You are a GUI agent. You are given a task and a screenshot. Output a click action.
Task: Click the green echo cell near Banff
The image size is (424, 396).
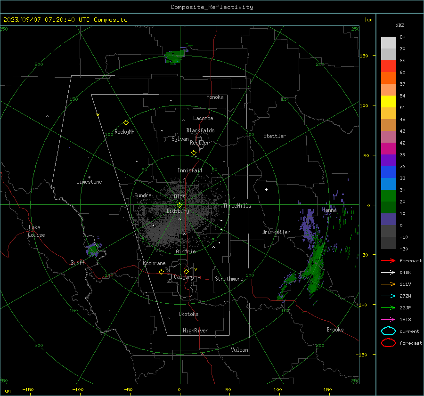coord(93,249)
